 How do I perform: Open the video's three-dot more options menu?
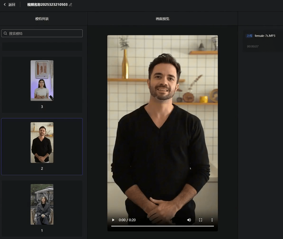[x=212, y=220]
